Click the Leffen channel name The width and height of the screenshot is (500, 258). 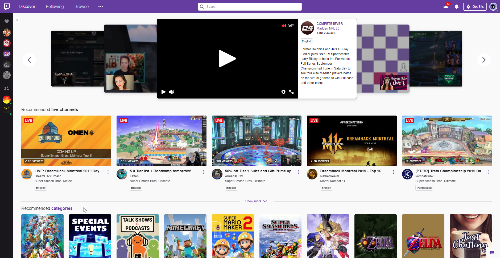(x=134, y=176)
